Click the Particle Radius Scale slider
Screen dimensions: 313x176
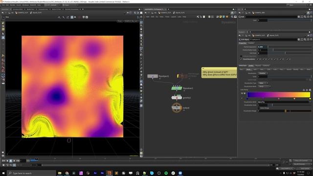point(290,50)
